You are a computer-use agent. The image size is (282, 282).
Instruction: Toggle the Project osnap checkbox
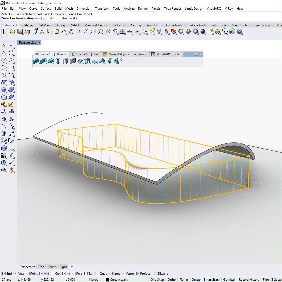pyautogui.click(x=138, y=274)
